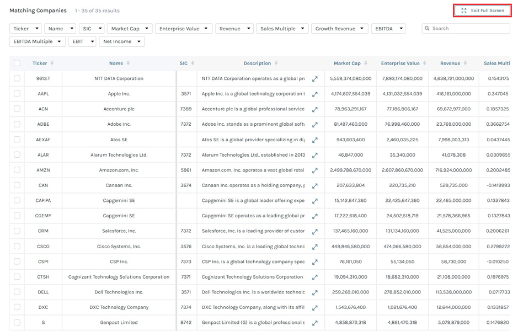Check the ADBE row checkbox

pos(17,124)
